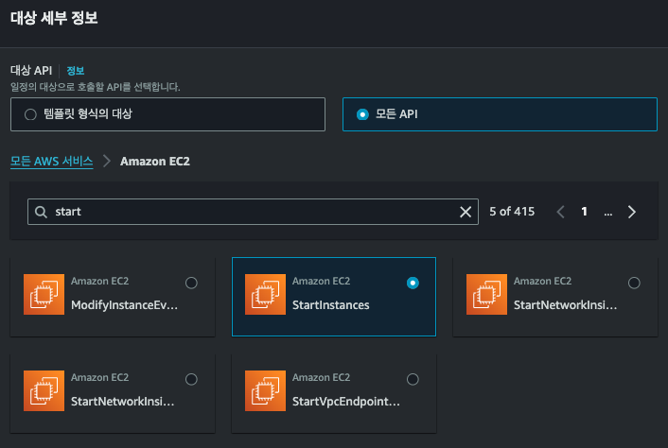Click EC2 icon on StartNetworkInsi... card beside StartInstances
This screenshot has height=448, width=668.
[x=487, y=294]
